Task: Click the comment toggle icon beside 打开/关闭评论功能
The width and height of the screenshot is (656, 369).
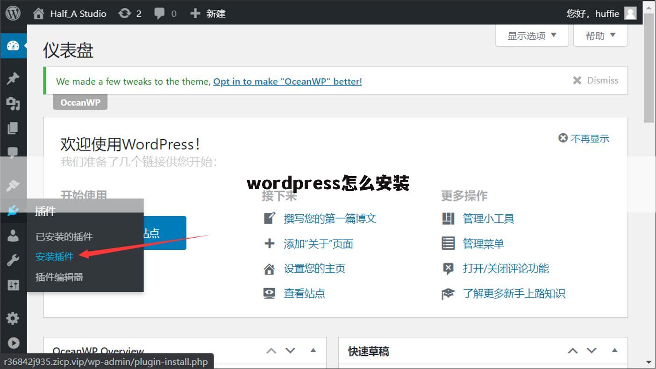Action: (448, 269)
